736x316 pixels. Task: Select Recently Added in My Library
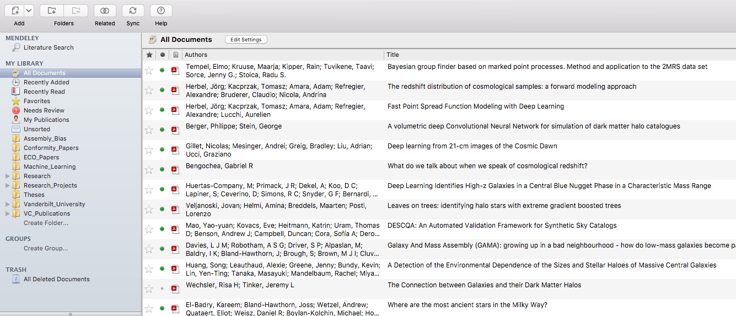click(x=46, y=82)
